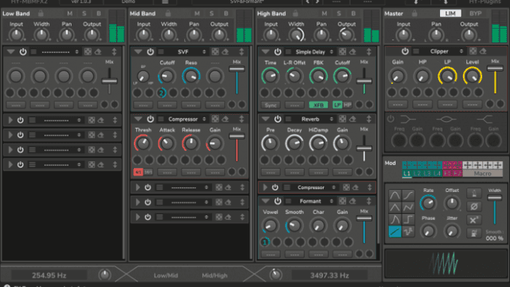Randomize the mid Compressor with dice icon

tap(215, 119)
